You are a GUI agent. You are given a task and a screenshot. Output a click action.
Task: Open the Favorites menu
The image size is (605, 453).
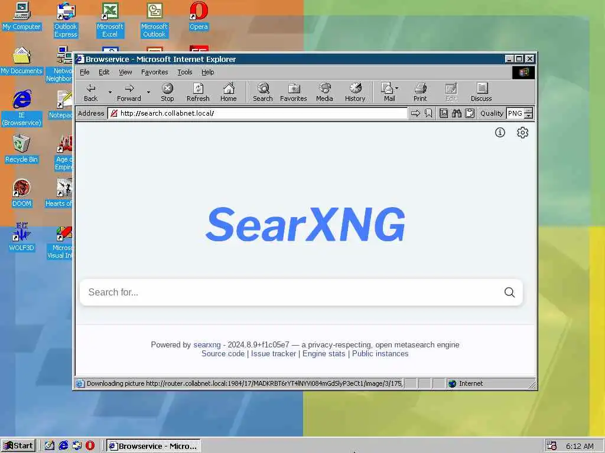154,72
